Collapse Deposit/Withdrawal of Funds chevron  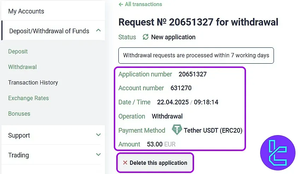[98, 31]
